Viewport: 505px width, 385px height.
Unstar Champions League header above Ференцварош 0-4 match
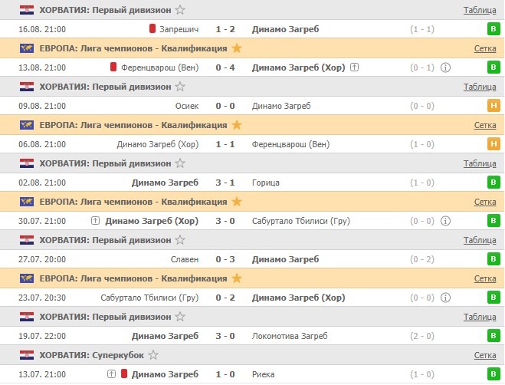237,48
